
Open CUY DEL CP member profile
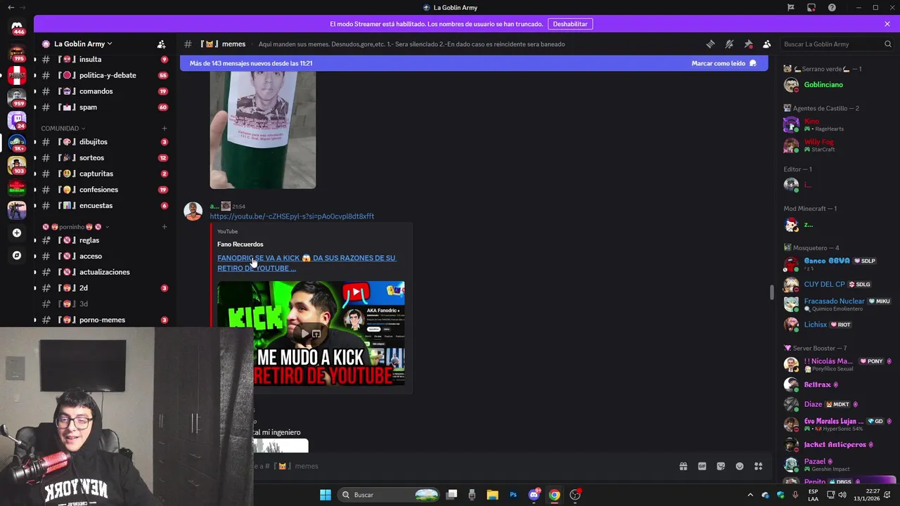tap(837, 285)
